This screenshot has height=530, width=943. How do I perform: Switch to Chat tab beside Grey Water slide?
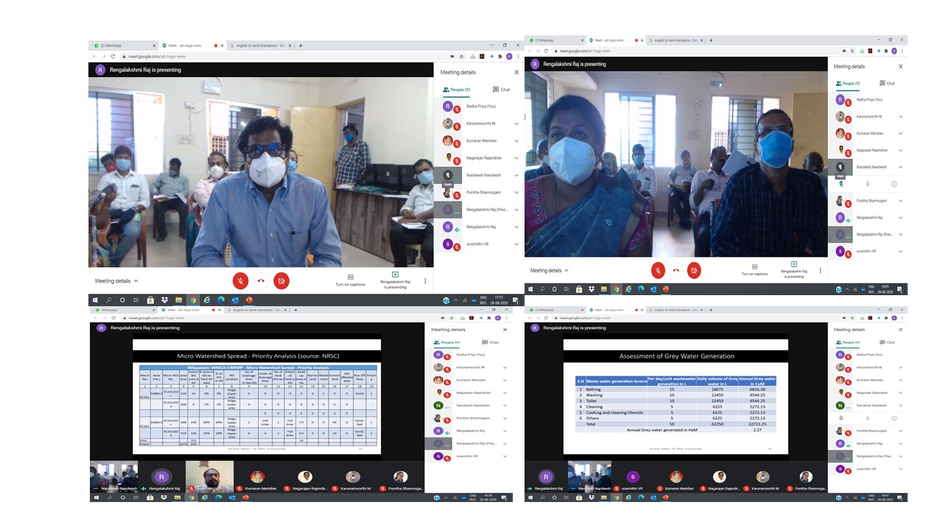click(886, 342)
